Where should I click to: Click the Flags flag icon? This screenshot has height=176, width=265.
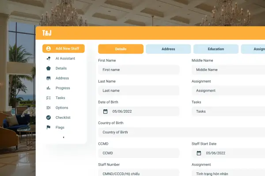[x=48, y=127]
